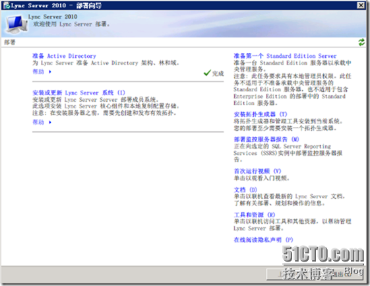Screen dimensions: 370x286
Task: Click text '单击以观看入门视频。'
Action: [x=261, y=178]
